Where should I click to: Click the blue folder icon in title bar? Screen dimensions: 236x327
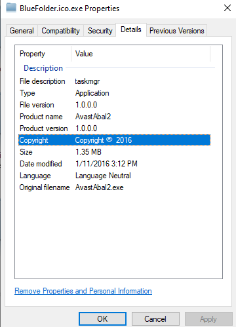[x=11, y=8]
